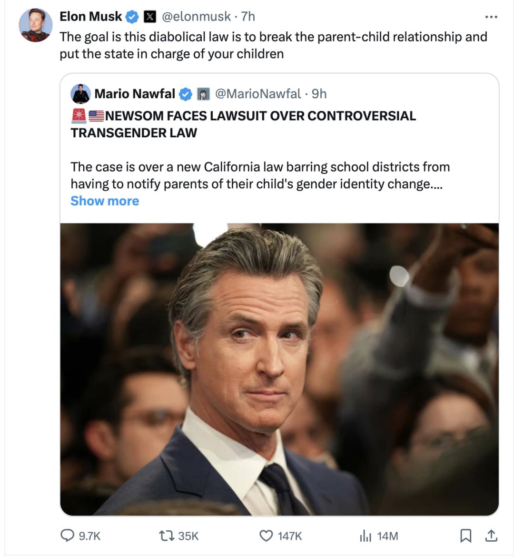Viewport: 514px width, 557px height.
Task: Open the three-dot more options menu
Action: [491, 17]
